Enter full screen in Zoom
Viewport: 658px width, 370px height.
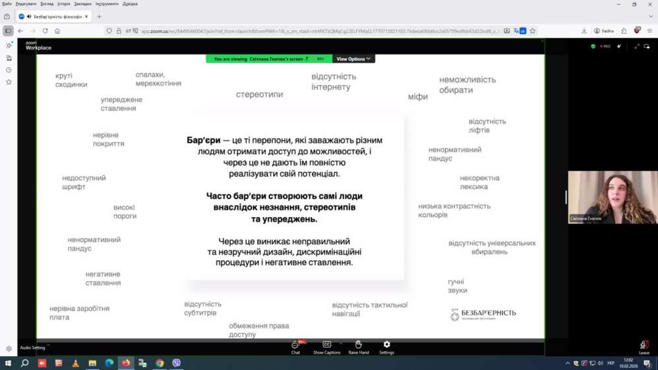pos(637,47)
